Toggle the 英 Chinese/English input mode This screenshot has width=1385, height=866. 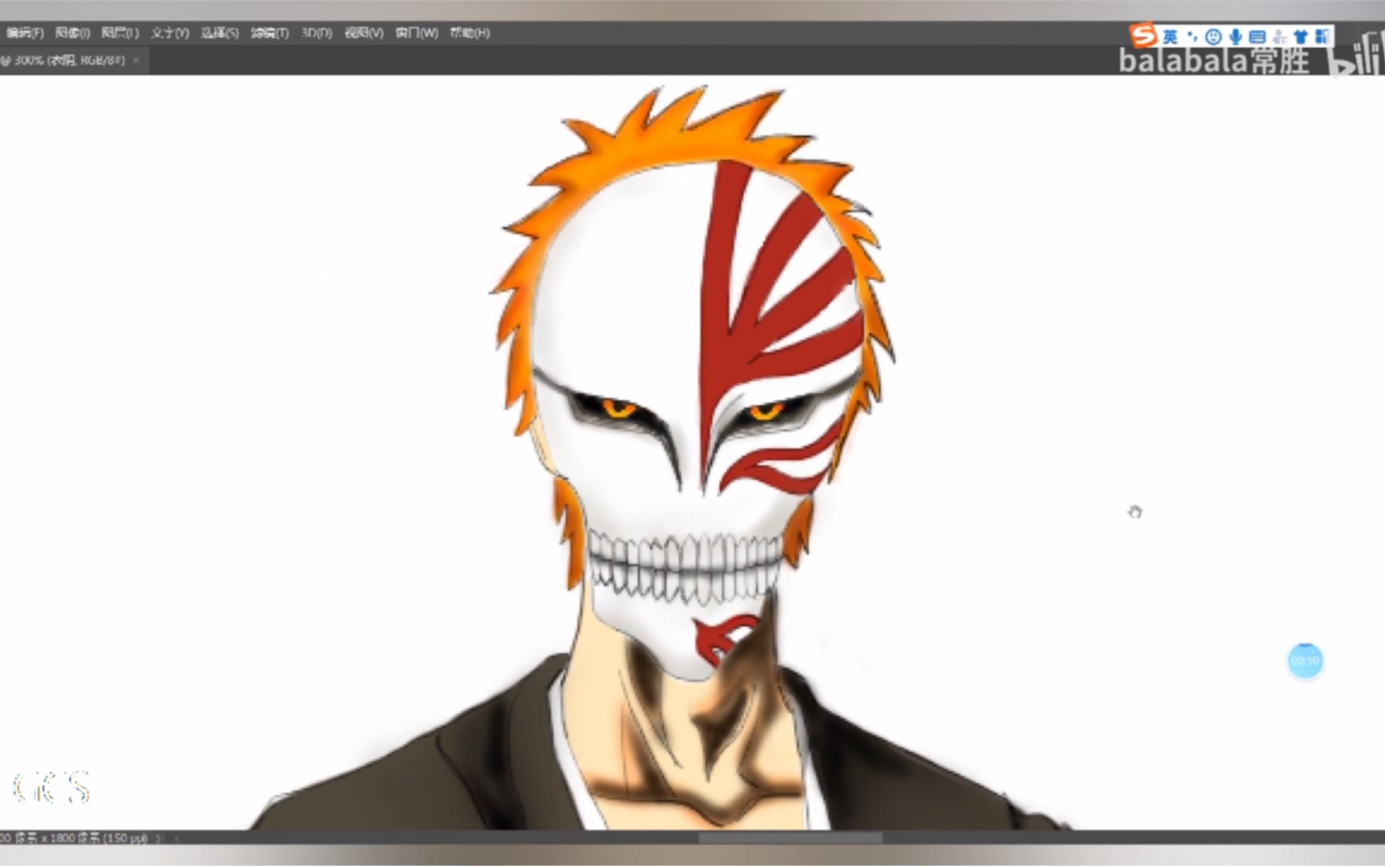pos(1170,36)
